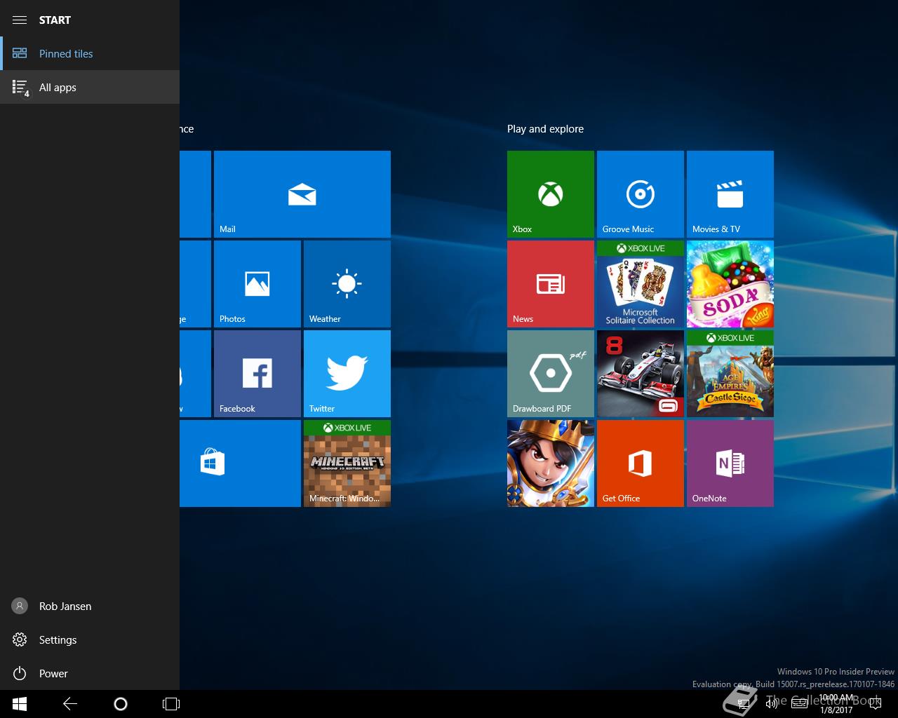
Task: Click the Windows Start button on taskbar
Action: [20, 704]
